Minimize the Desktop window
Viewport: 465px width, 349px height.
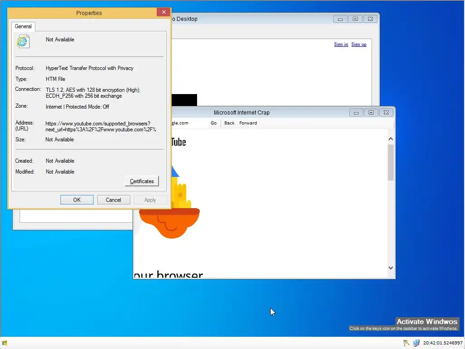point(340,19)
